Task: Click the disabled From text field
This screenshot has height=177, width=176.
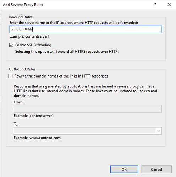Action: [87, 109]
